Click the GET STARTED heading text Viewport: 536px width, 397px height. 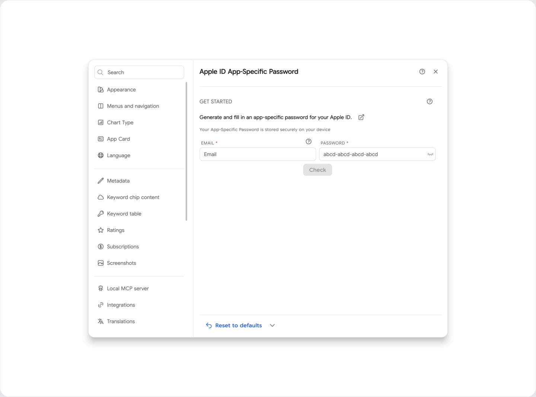click(216, 101)
